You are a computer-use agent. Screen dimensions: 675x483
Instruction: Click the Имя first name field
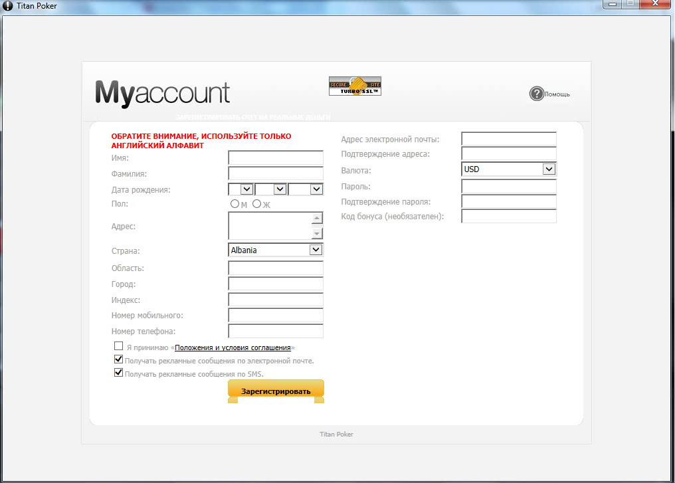[276, 157]
